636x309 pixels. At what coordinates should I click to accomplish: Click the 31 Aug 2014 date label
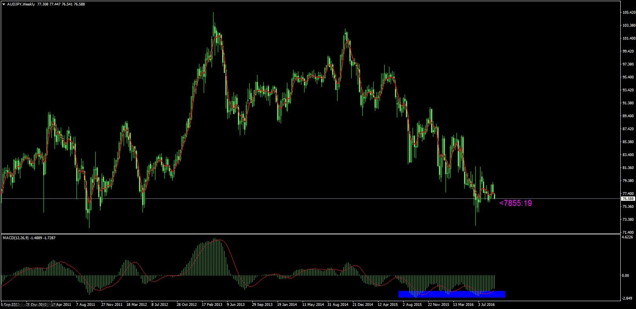338,304
